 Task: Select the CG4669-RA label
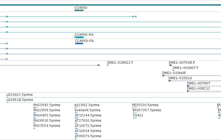[84, 34]
